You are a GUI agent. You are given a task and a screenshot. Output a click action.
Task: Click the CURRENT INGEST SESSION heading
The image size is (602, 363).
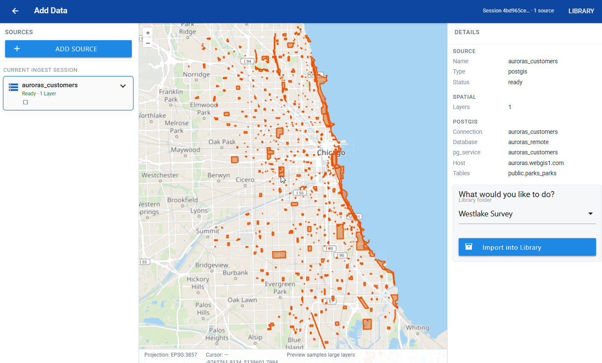(40, 70)
